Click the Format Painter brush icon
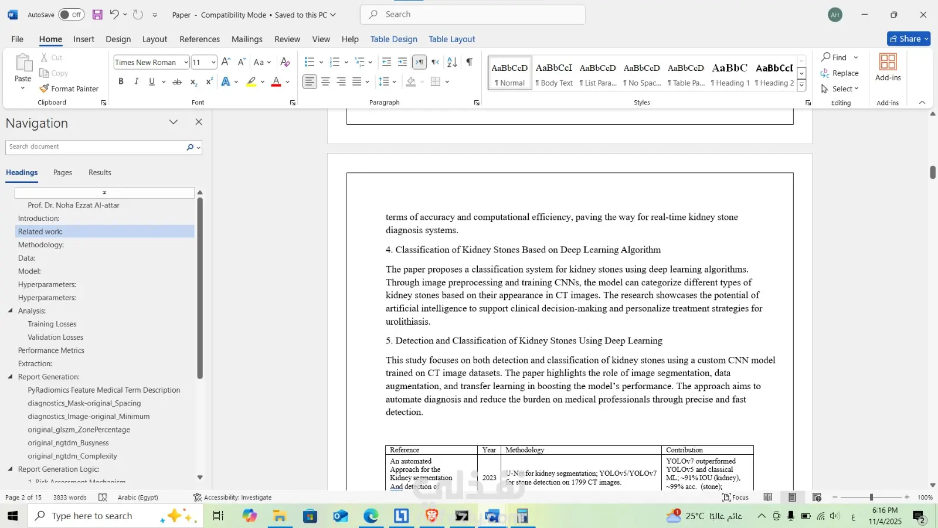Screen dimensions: 938x528 [44, 89]
